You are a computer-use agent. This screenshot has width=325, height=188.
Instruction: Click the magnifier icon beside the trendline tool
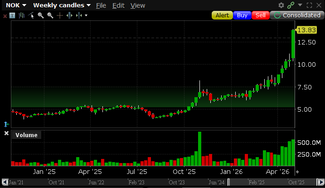[41, 15]
